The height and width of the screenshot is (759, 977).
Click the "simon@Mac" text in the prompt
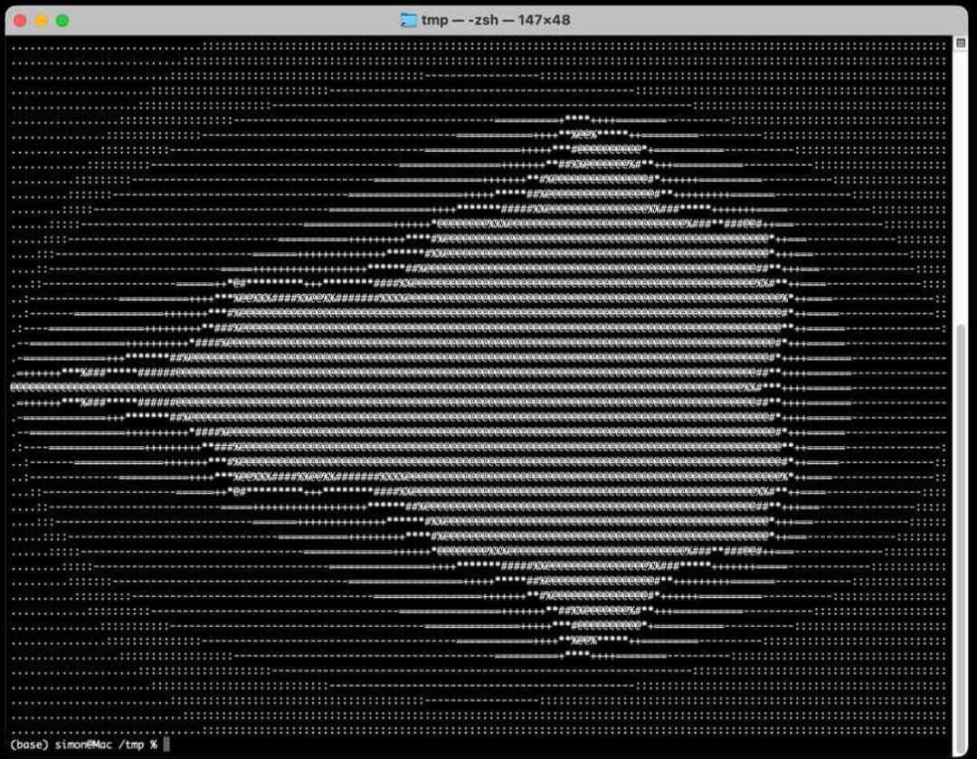[x=84, y=744]
